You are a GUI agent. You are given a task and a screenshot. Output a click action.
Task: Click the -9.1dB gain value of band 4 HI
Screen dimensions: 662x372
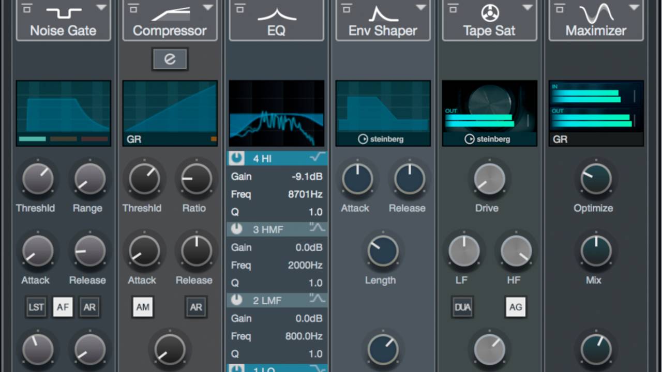pyautogui.click(x=307, y=177)
